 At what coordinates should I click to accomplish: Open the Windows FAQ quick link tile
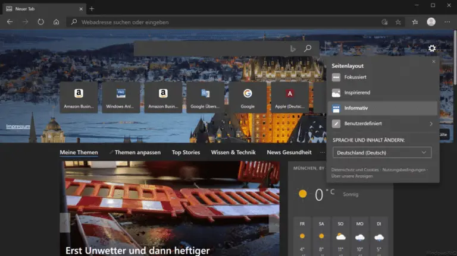[x=121, y=97]
